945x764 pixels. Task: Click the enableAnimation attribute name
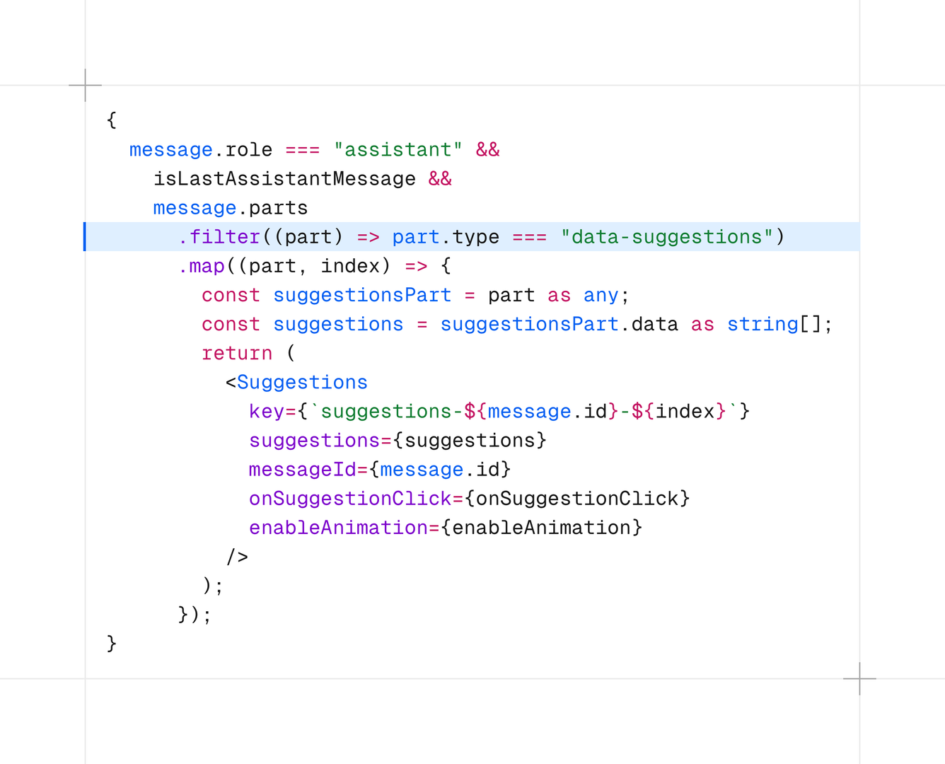338,528
